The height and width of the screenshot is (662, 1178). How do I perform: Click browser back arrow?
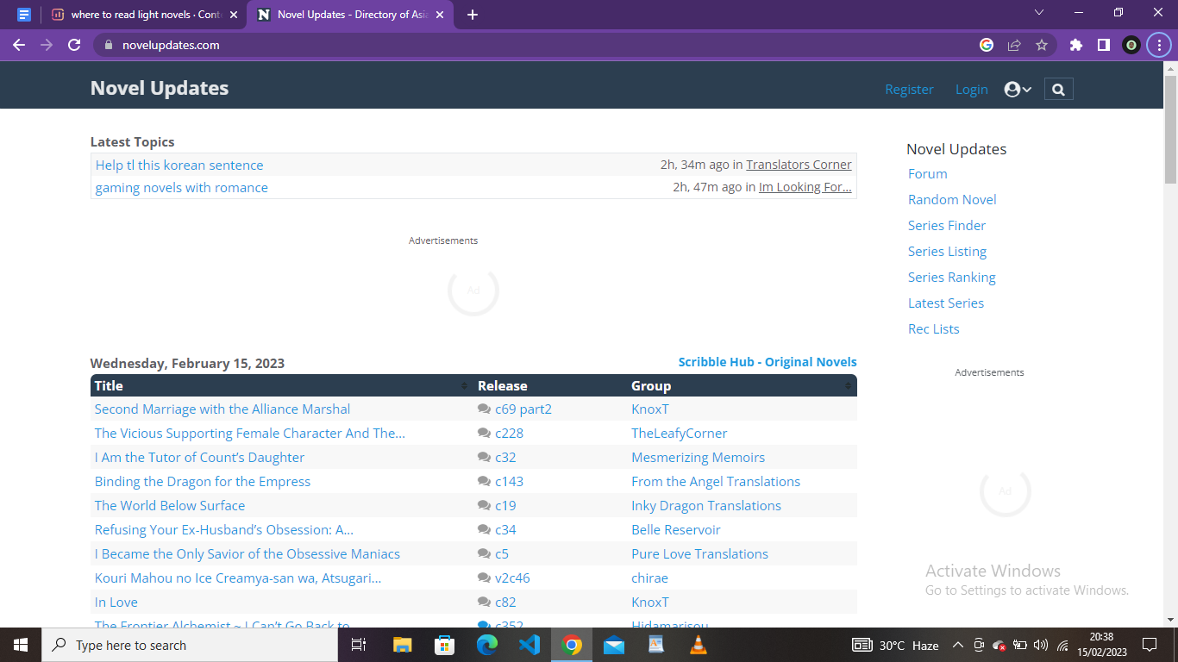point(19,45)
